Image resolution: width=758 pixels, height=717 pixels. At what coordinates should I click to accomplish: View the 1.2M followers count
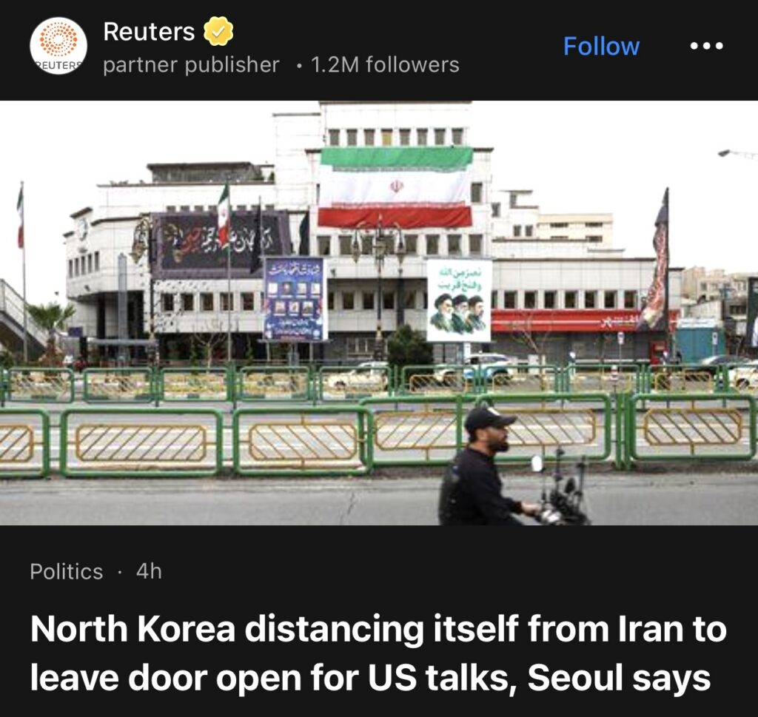385,64
